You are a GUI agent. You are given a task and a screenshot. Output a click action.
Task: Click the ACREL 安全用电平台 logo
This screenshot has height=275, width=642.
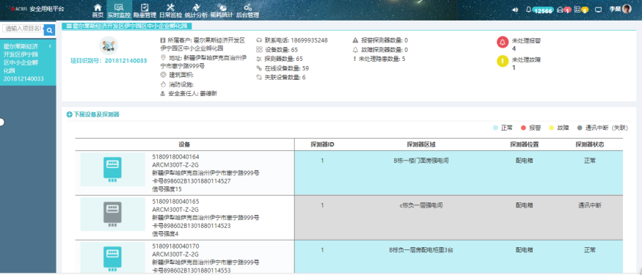click(37, 9)
